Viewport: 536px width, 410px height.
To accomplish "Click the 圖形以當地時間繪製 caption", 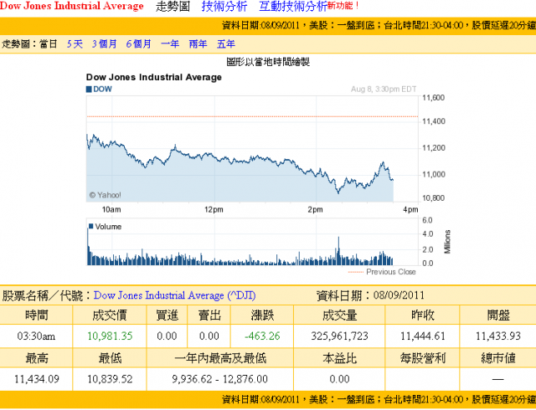I will 268,62.
